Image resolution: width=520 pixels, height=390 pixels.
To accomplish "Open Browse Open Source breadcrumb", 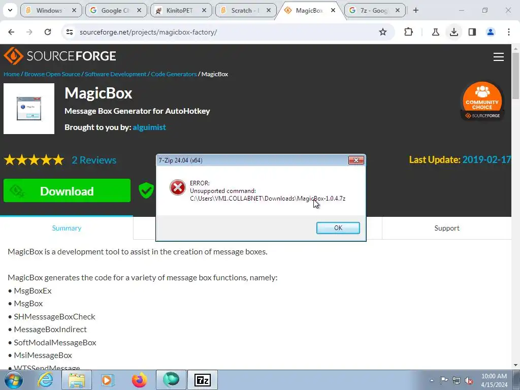I will click(x=52, y=74).
